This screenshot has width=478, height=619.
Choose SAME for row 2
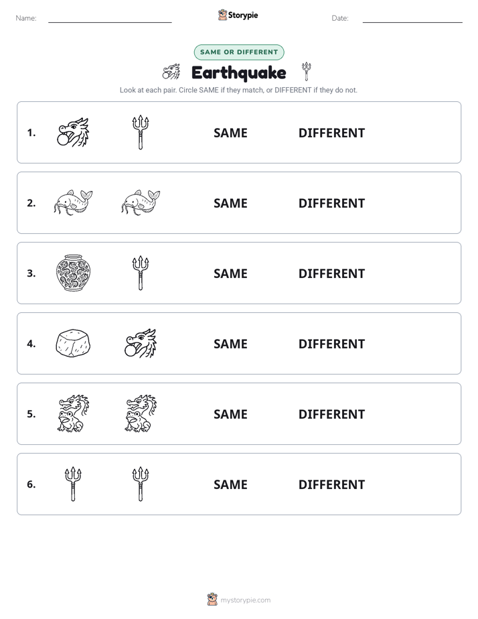click(x=230, y=203)
